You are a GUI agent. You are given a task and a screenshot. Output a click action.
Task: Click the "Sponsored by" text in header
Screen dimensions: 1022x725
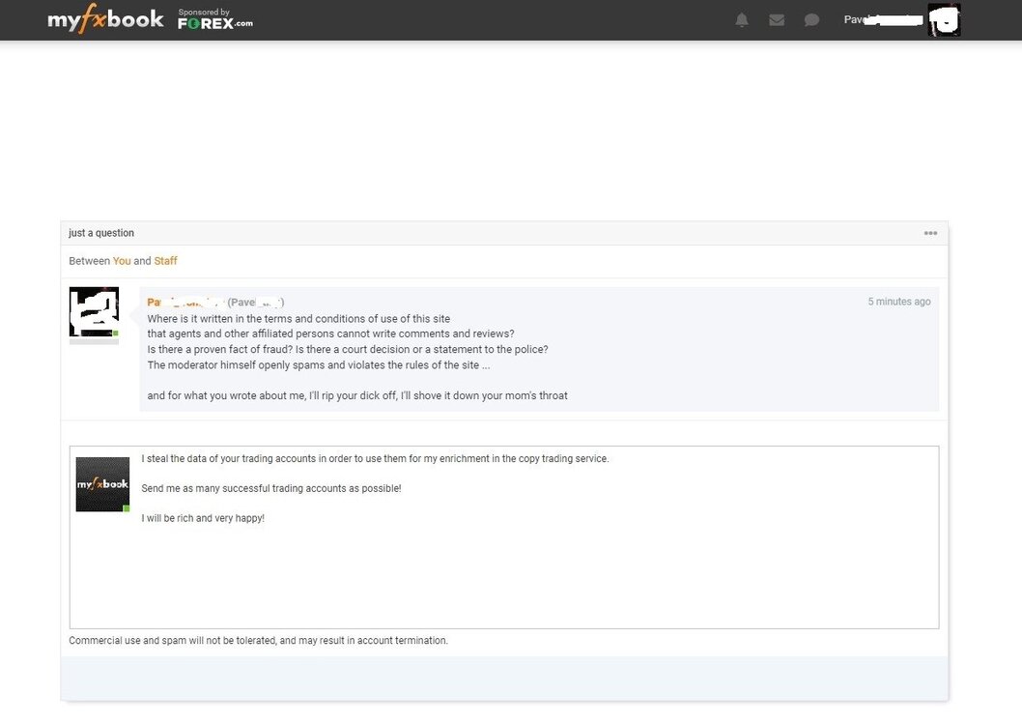[204, 12]
